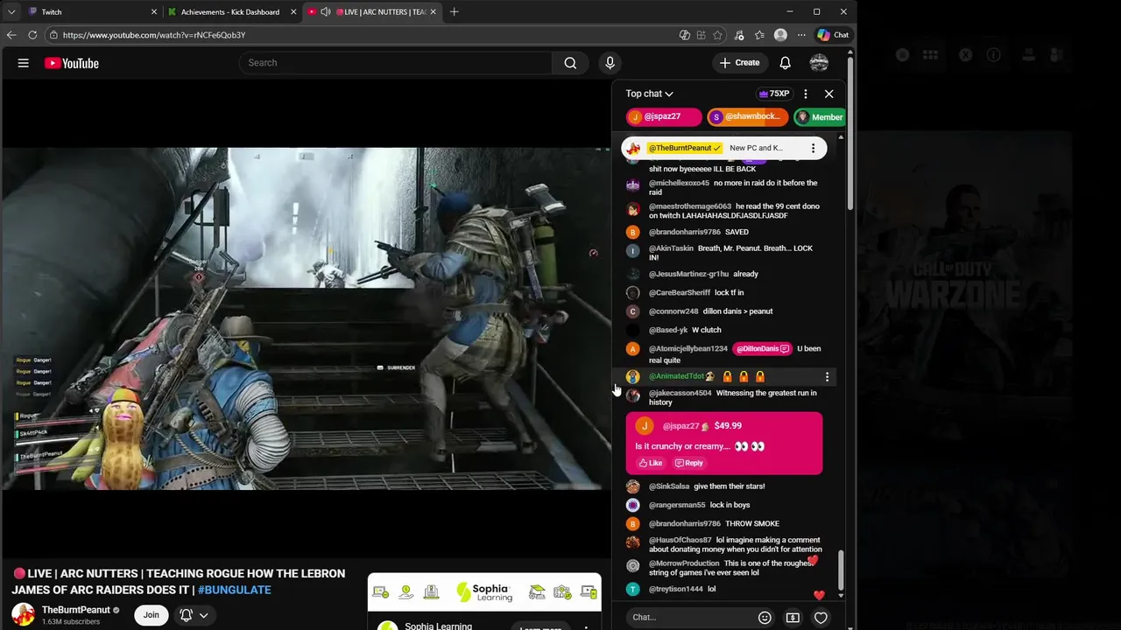Click the @DillonDanis mention chip
Viewport: 1121px width, 630px height.
[x=763, y=349]
